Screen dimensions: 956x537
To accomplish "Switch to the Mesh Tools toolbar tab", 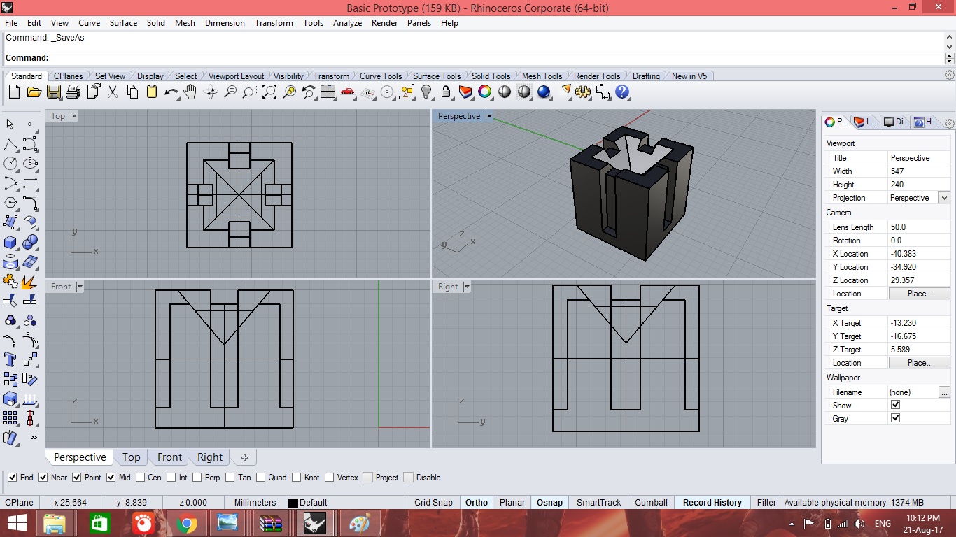I will [x=542, y=76].
